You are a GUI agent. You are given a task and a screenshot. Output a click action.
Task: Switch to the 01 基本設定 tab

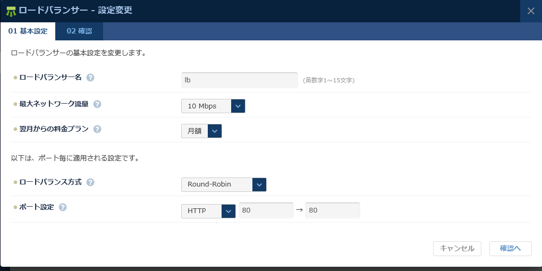click(28, 31)
